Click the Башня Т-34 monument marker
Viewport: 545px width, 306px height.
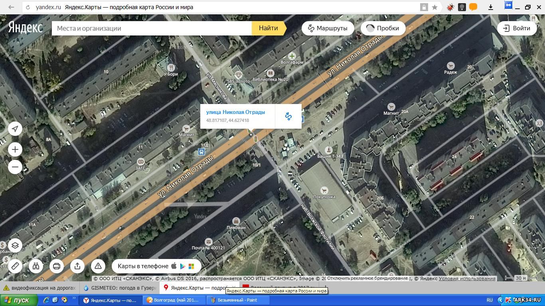click(328, 150)
